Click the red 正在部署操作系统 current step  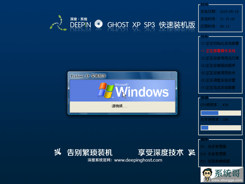pyautogui.click(x=218, y=51)
